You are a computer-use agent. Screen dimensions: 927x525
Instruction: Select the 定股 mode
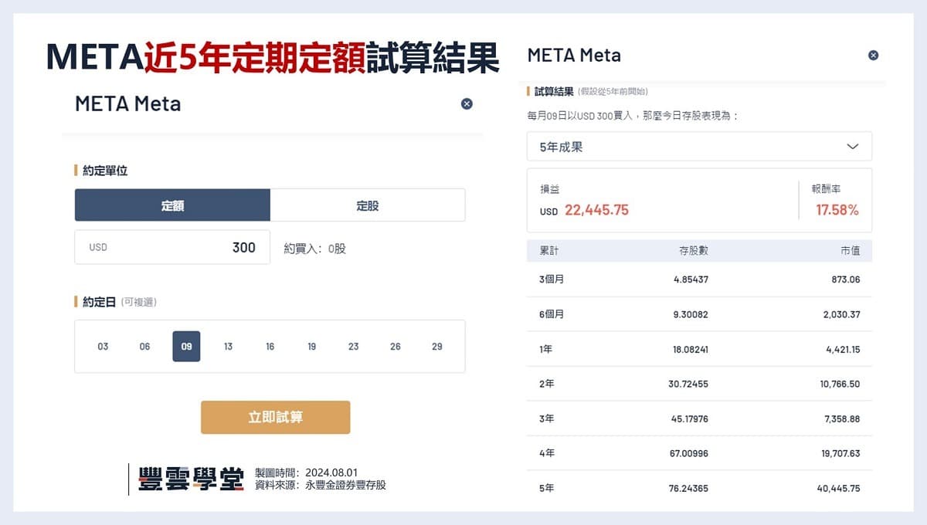[x=368, y=205]
